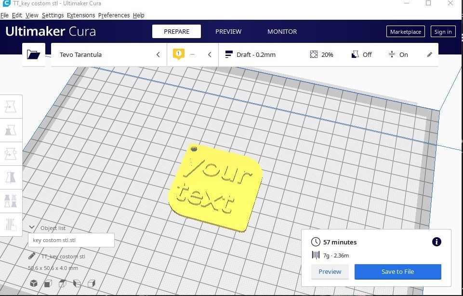Open file with the folder icon
The height and width of the screenshot is (296, 463).
(x=34, y=54)
